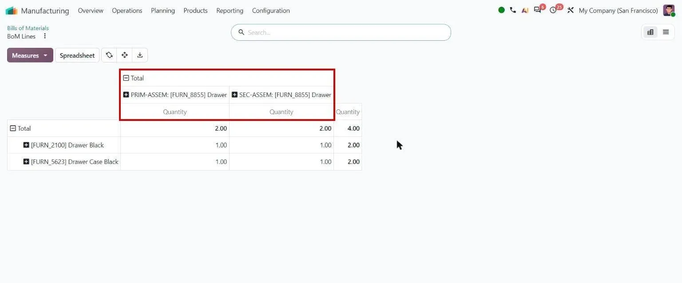682x283 pixels.
Task: Click SEC-ASSEM total cell 2.00
Action: pyautogui.click(x=282, y=128)
